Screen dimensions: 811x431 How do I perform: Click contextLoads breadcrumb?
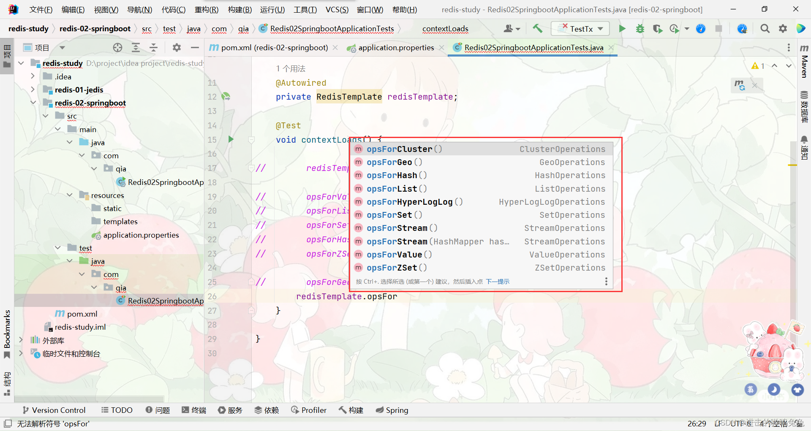pyautogui.click(x=445, y=29)
